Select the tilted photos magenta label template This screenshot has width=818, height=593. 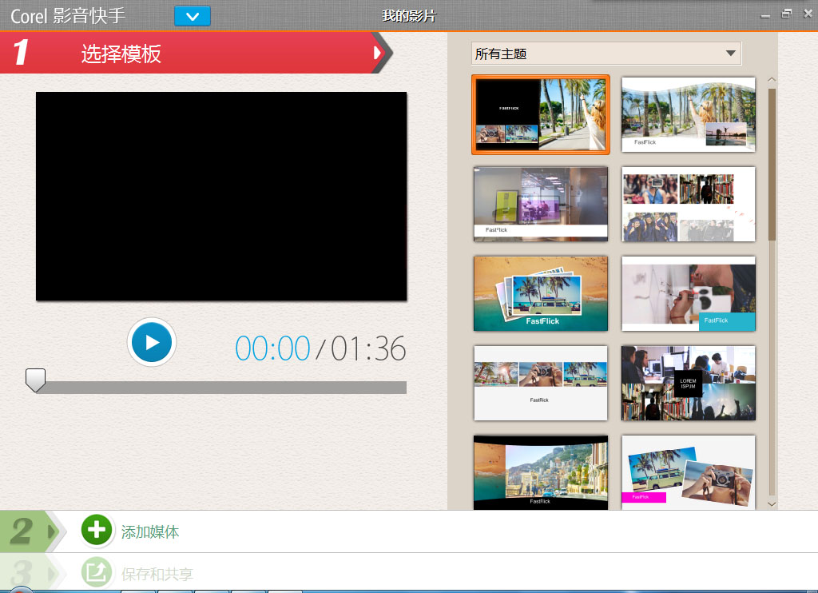click(689, 472)
